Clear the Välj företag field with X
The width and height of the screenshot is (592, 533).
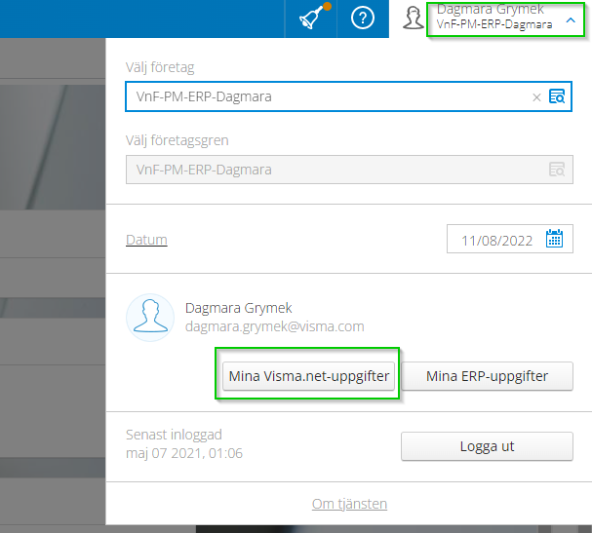tap(536, 97)
